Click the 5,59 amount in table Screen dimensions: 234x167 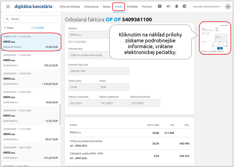156,156
